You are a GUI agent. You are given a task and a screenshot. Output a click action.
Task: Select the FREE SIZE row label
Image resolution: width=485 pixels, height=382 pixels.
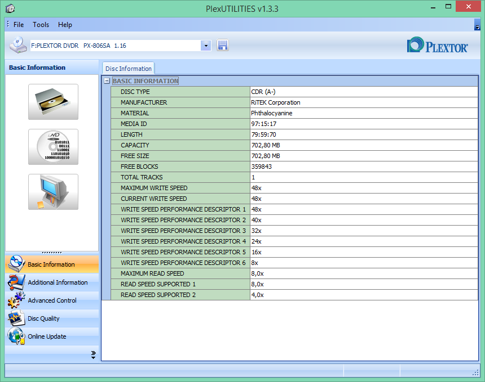tap(135, 156)
